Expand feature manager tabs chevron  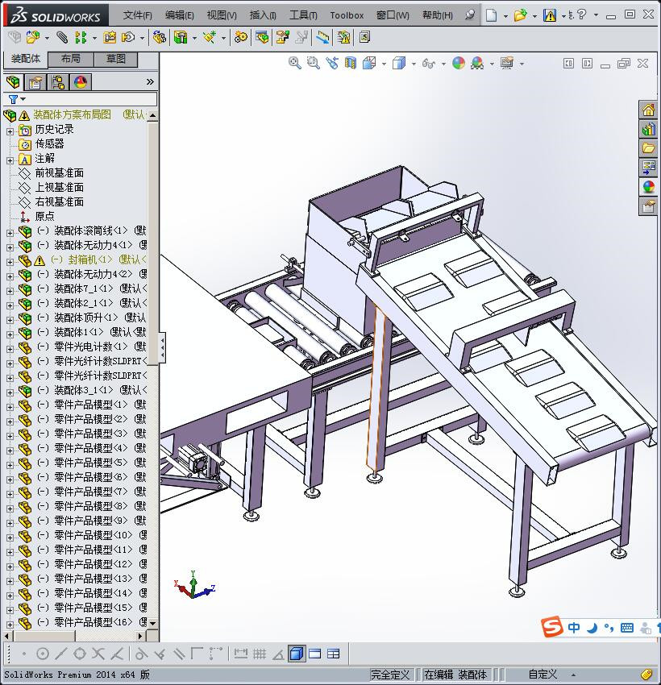click(150, 81)
